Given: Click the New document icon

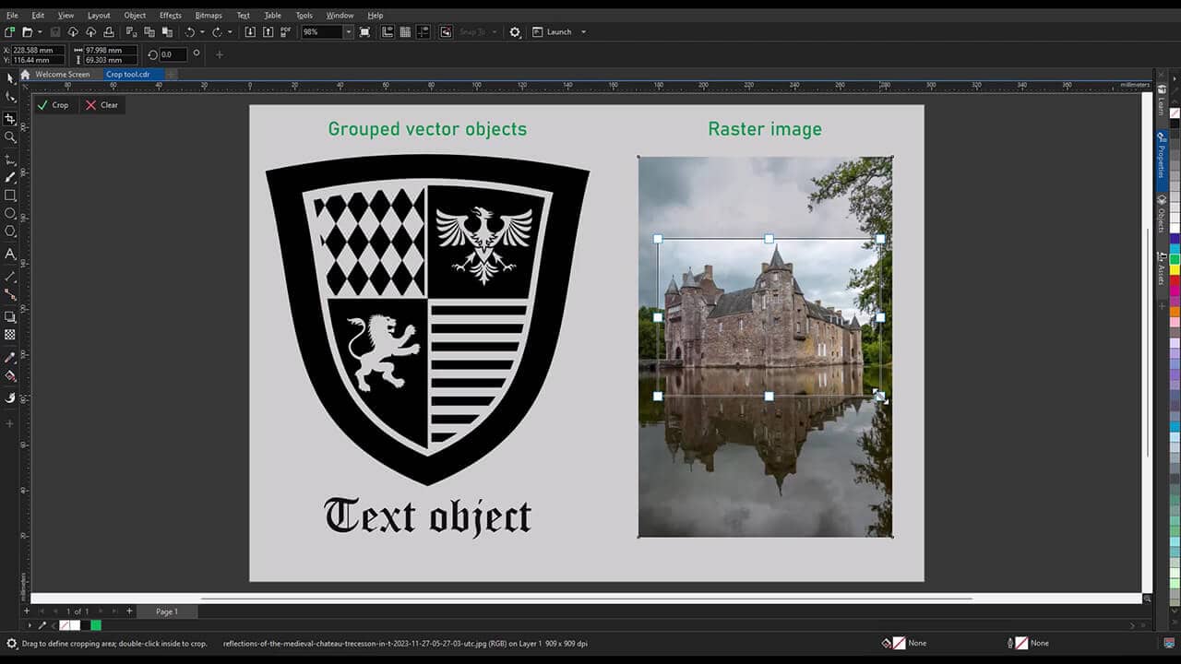Looking at the screenshot, I should (9, 31).
